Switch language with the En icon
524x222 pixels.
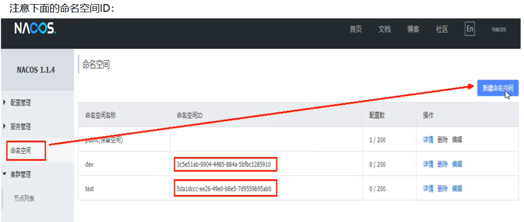coord(470,29)
